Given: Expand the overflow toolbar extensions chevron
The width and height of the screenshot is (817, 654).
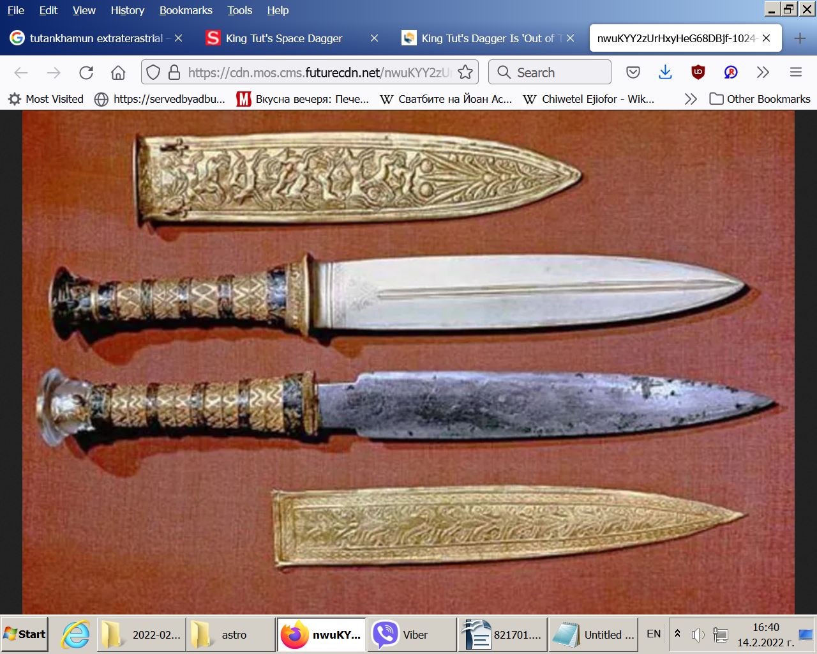Looking at the screenshot, I should coord(763,72).
